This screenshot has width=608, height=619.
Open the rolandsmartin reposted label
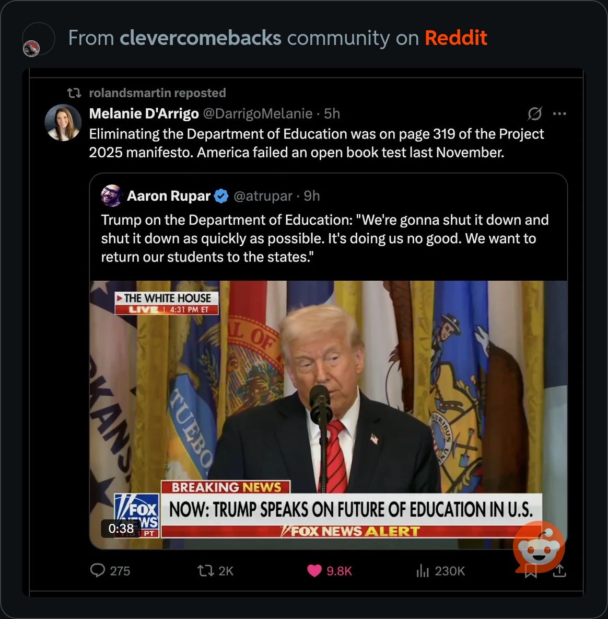(x=157, y=93)
